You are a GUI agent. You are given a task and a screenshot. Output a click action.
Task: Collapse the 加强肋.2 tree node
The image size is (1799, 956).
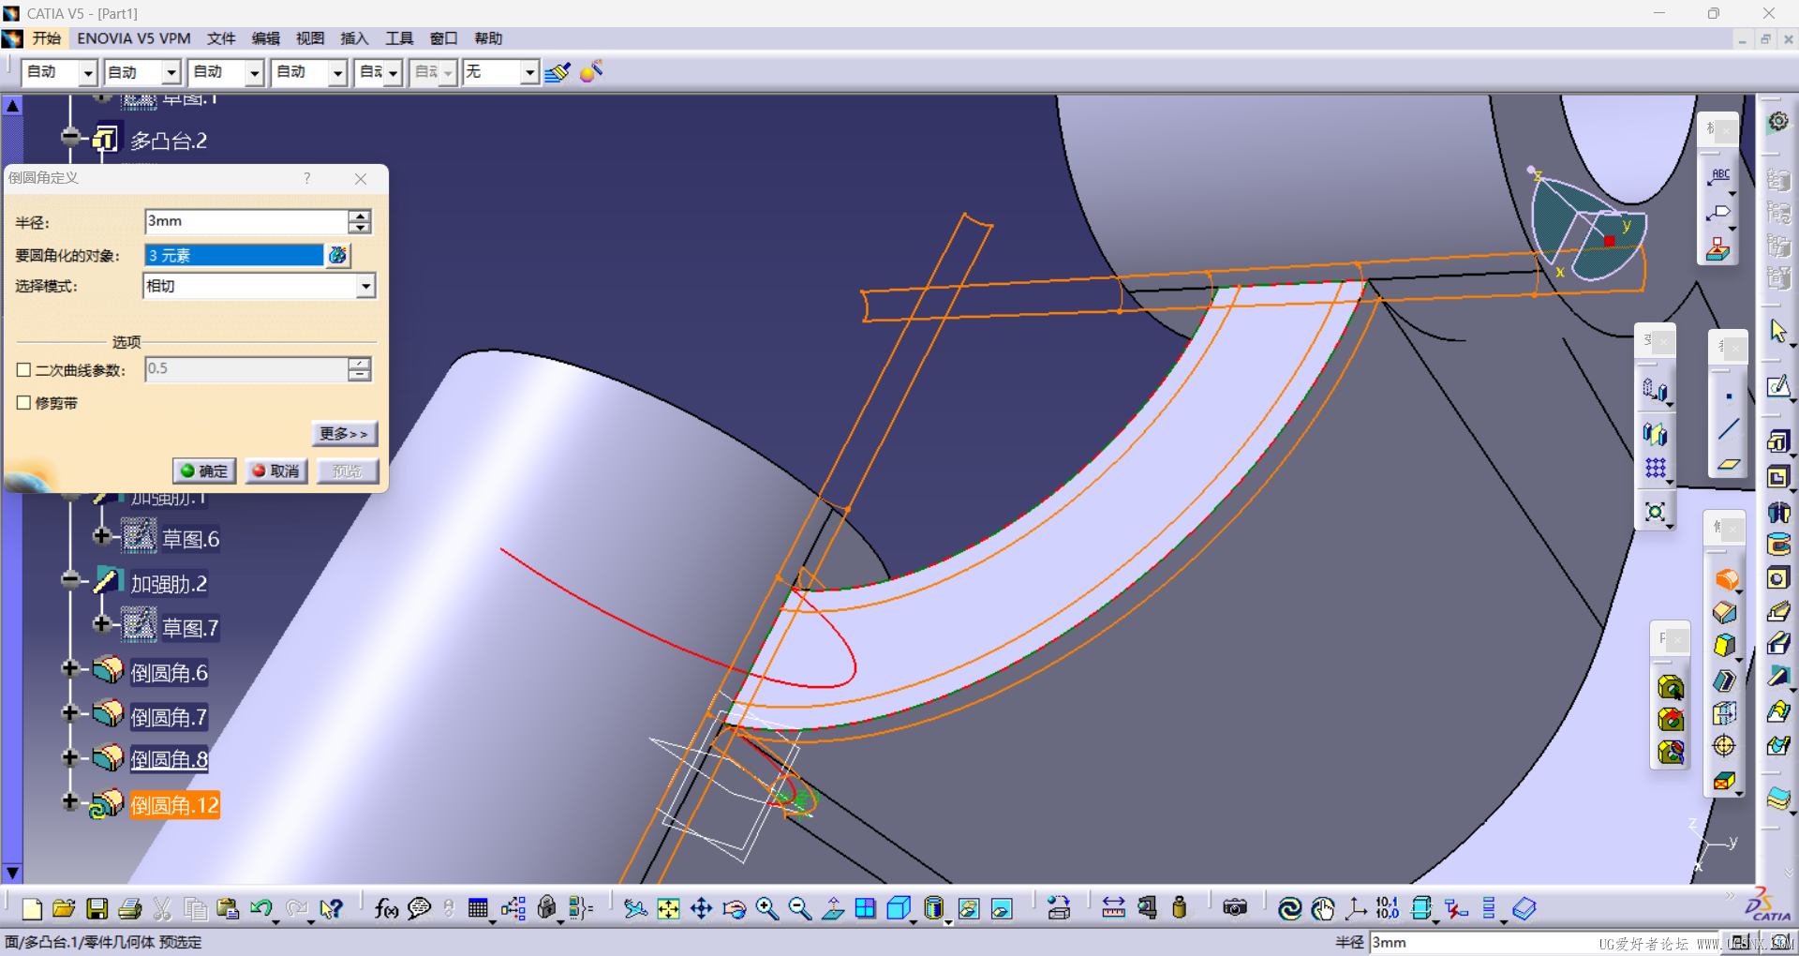coord(69,579)
